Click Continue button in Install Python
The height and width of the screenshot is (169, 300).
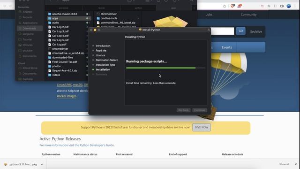pyautogui.click(x=200, y=110)
